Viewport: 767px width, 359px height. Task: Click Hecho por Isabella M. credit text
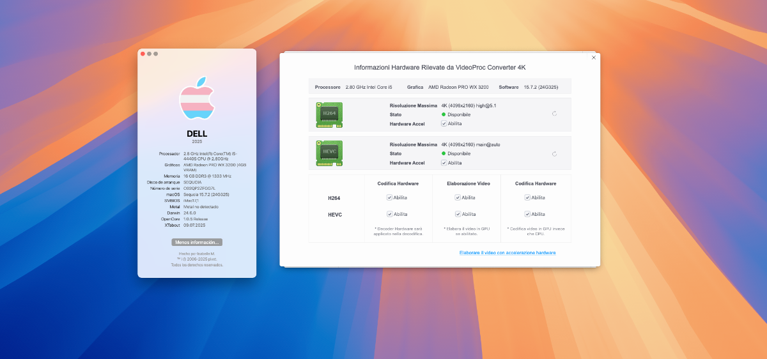(197, 254)
